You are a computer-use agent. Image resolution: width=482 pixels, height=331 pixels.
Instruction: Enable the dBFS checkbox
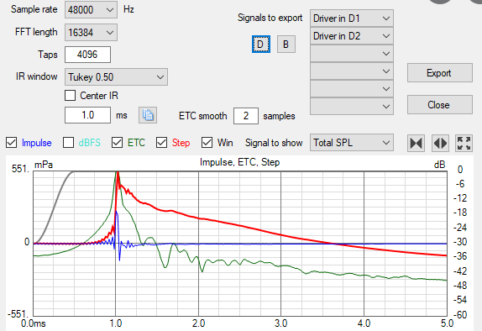point(68,143)
